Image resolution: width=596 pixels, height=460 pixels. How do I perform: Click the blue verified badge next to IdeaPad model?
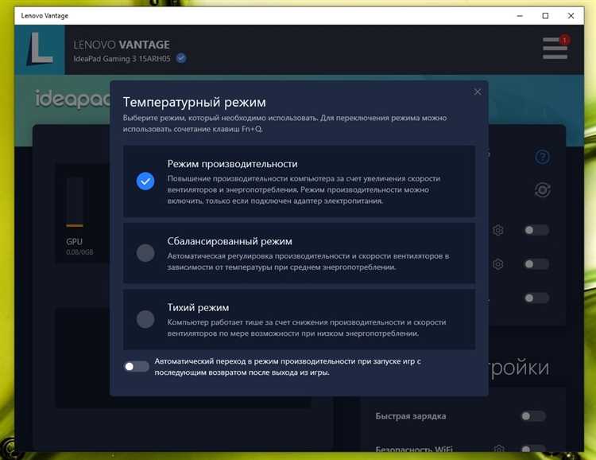pos(182,58)
